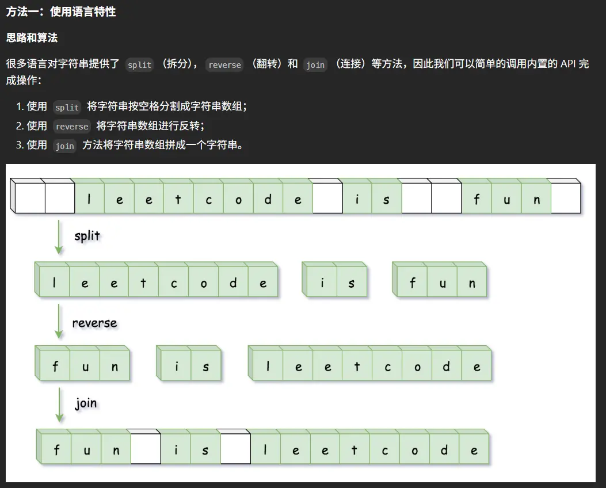
Task: Click the blank cell between fun and is in bottom row
Action: [146, 449]
